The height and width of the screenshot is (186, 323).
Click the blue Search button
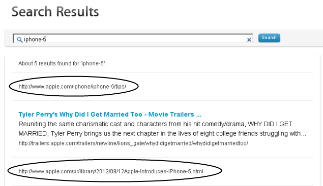click(x=269, y=38)
